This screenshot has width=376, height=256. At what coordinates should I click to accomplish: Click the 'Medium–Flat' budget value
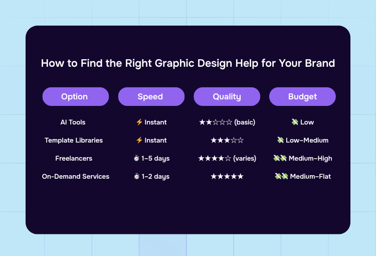(310, 176)
